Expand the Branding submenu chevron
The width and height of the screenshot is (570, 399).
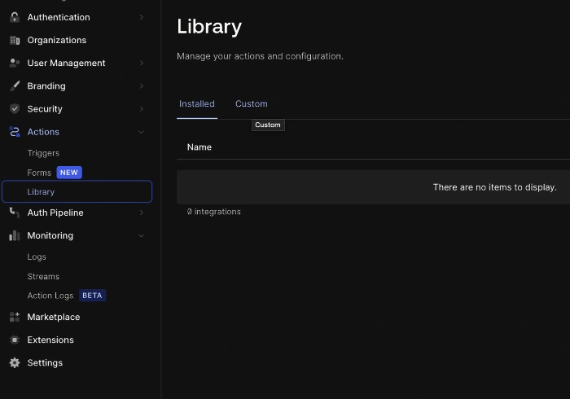tap(141, 85)
